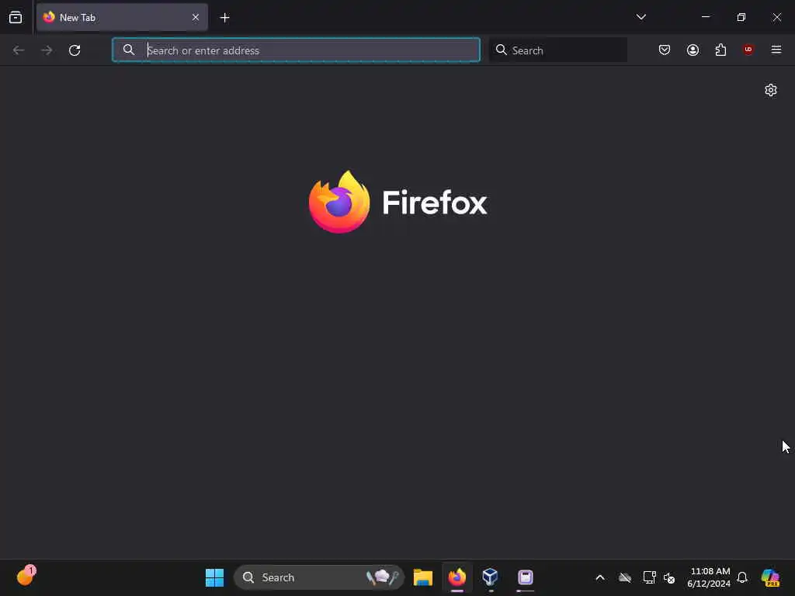795x596 pixels.
Task: Reload the current page
Action: coord(75,50)
